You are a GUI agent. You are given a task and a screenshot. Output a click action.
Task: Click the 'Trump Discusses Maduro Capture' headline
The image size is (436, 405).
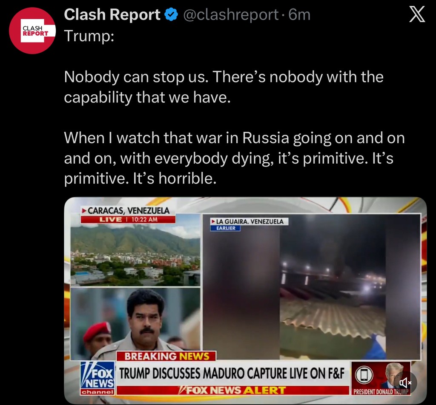232,374
